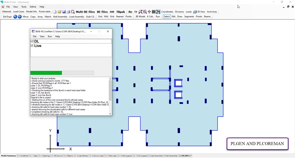Viewport: 295px width, 158px height.
Task: Click the blue undo arrow icon
Action: [x=15, y=17]
